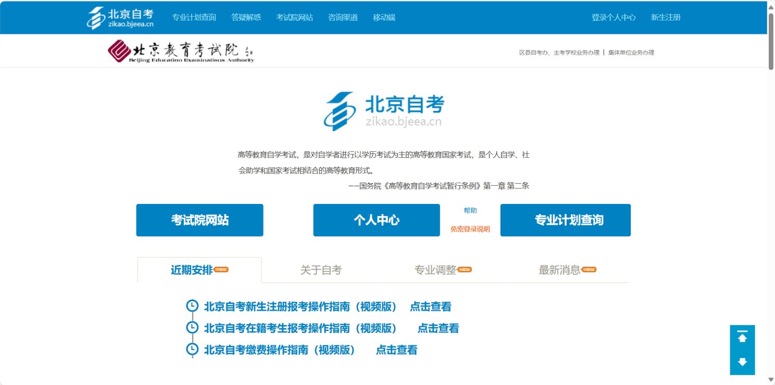
Task: Click the large 考试院网站 button
Action: pos(200,220)
